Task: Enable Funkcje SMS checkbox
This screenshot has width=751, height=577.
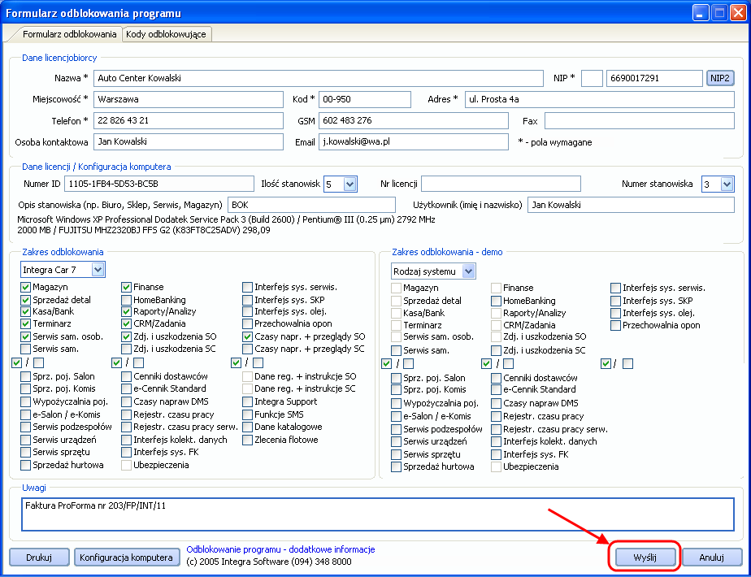Action: pyautogui.click(x=248, y=414)
